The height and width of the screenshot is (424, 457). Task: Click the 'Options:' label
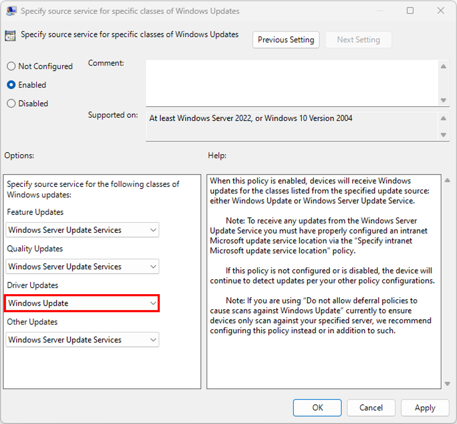click(19, 155)
